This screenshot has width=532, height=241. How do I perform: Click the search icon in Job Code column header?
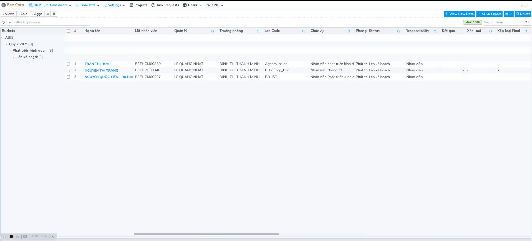(303, 31)
